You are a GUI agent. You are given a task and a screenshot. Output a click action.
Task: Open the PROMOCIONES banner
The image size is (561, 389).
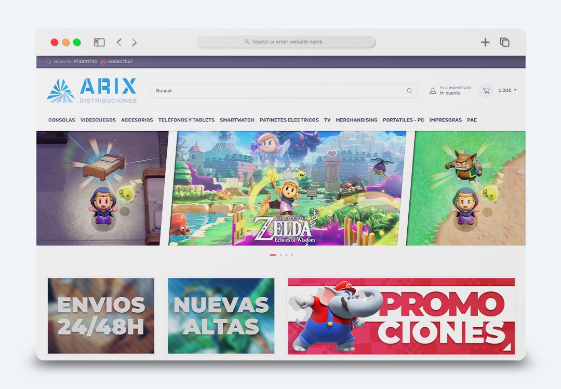[402, 316]
